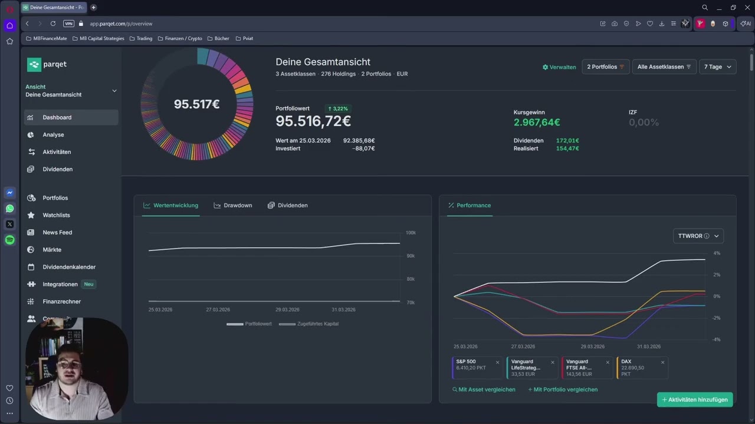Open the Finanzen / Crypto bookmark folder

pyautogui.click(x=179, y=38)
